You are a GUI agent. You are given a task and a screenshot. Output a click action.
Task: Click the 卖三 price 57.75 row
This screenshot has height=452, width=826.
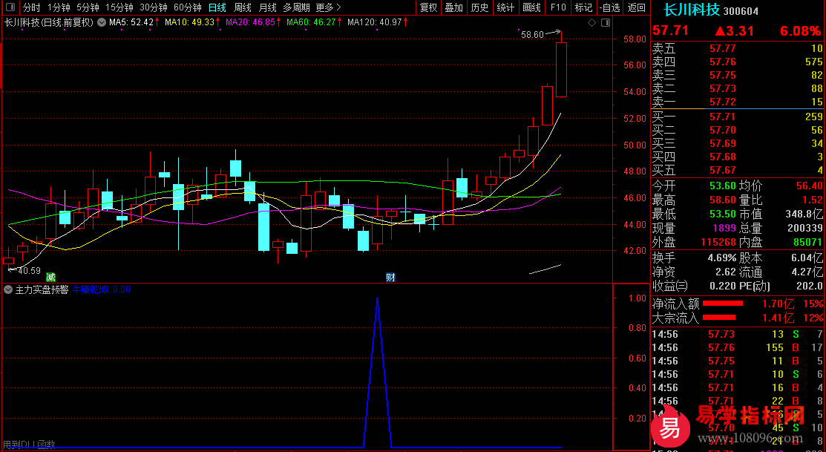coord(738,76)
